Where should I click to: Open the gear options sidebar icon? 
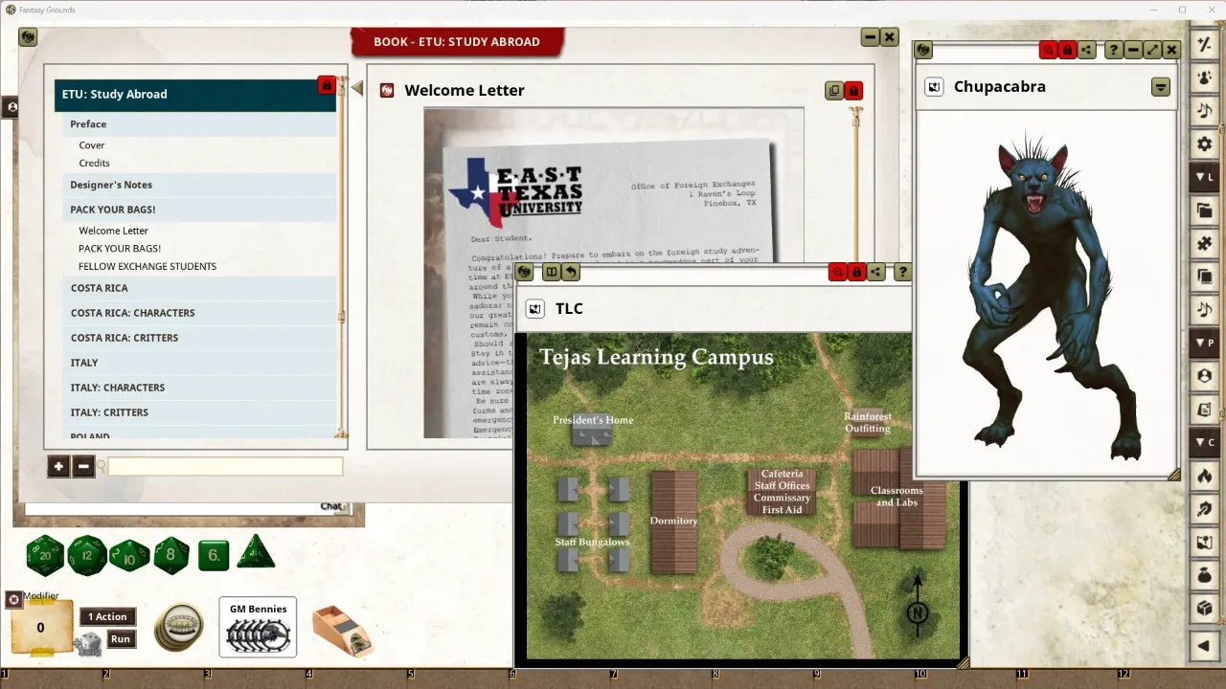1204,144
